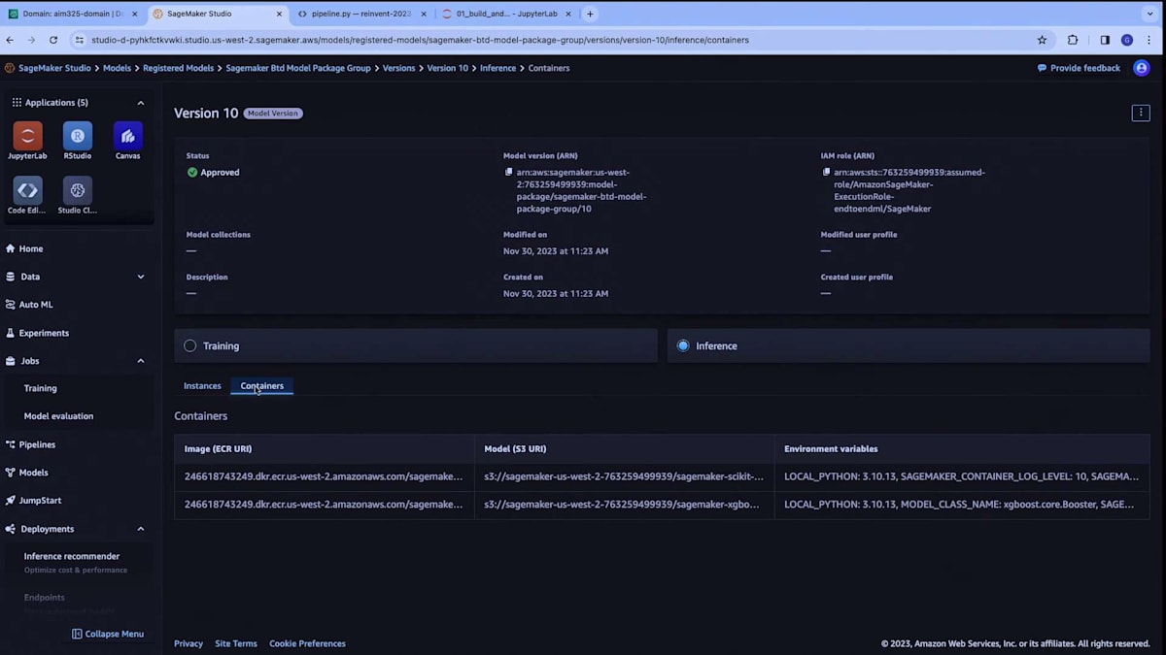
Task: Click the browser reload icon
Action: (53, 40)
